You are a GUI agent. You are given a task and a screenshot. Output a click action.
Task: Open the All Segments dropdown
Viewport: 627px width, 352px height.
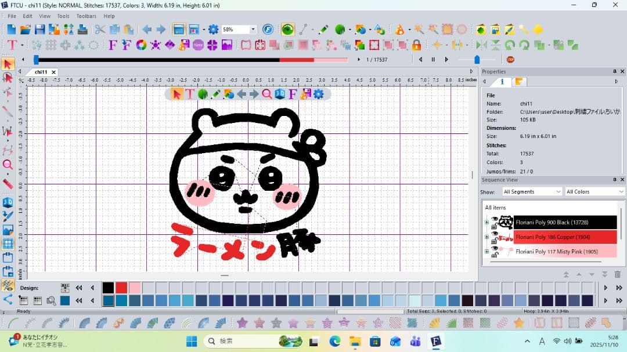pyautogui.click(x=532, y=191)
